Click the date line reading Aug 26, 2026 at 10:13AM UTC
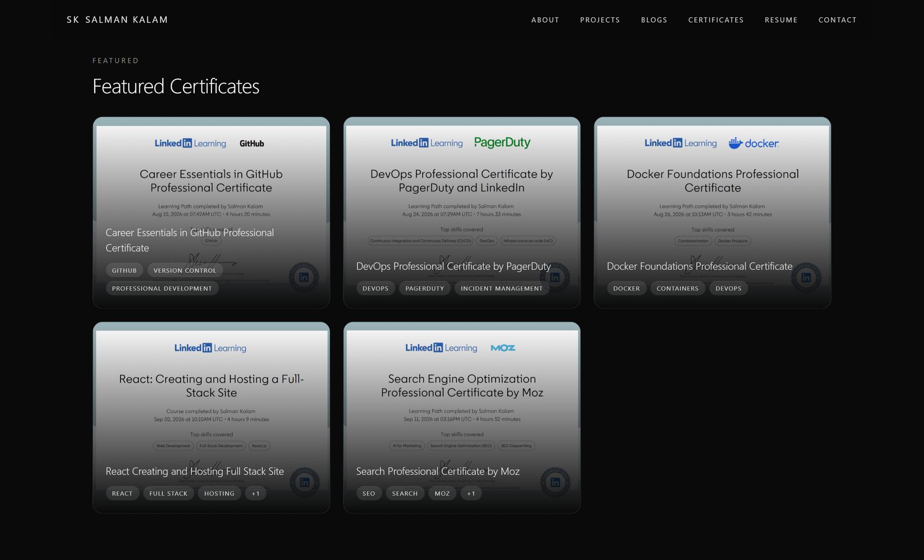This screenshot has height=560, width=924. pos(713,215)
